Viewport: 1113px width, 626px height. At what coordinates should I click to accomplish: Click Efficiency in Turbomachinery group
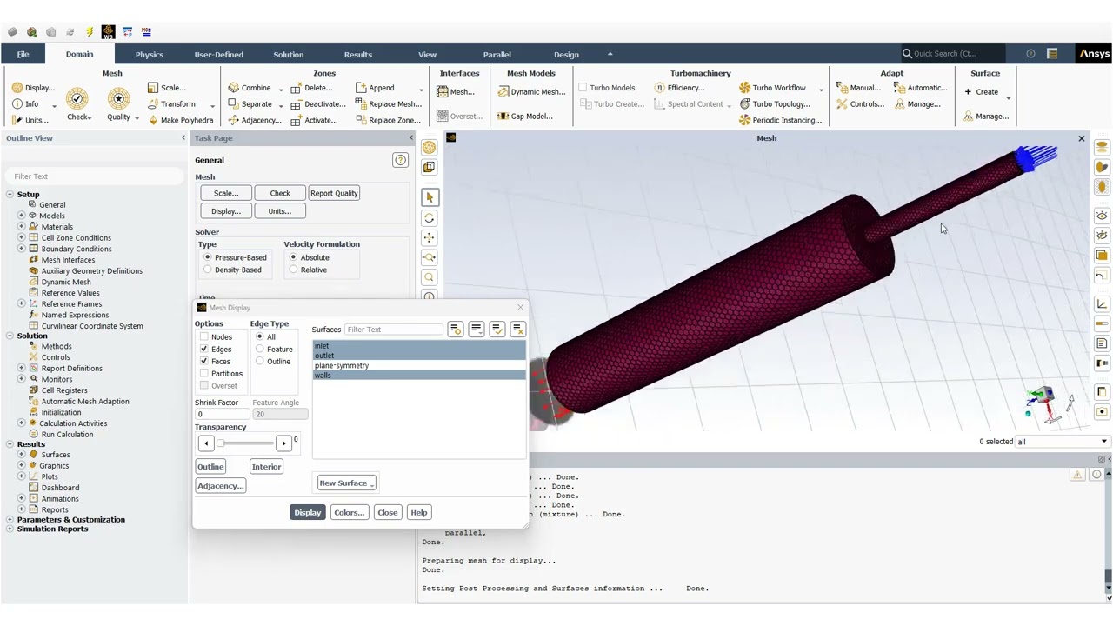click(x=679, y=88)
